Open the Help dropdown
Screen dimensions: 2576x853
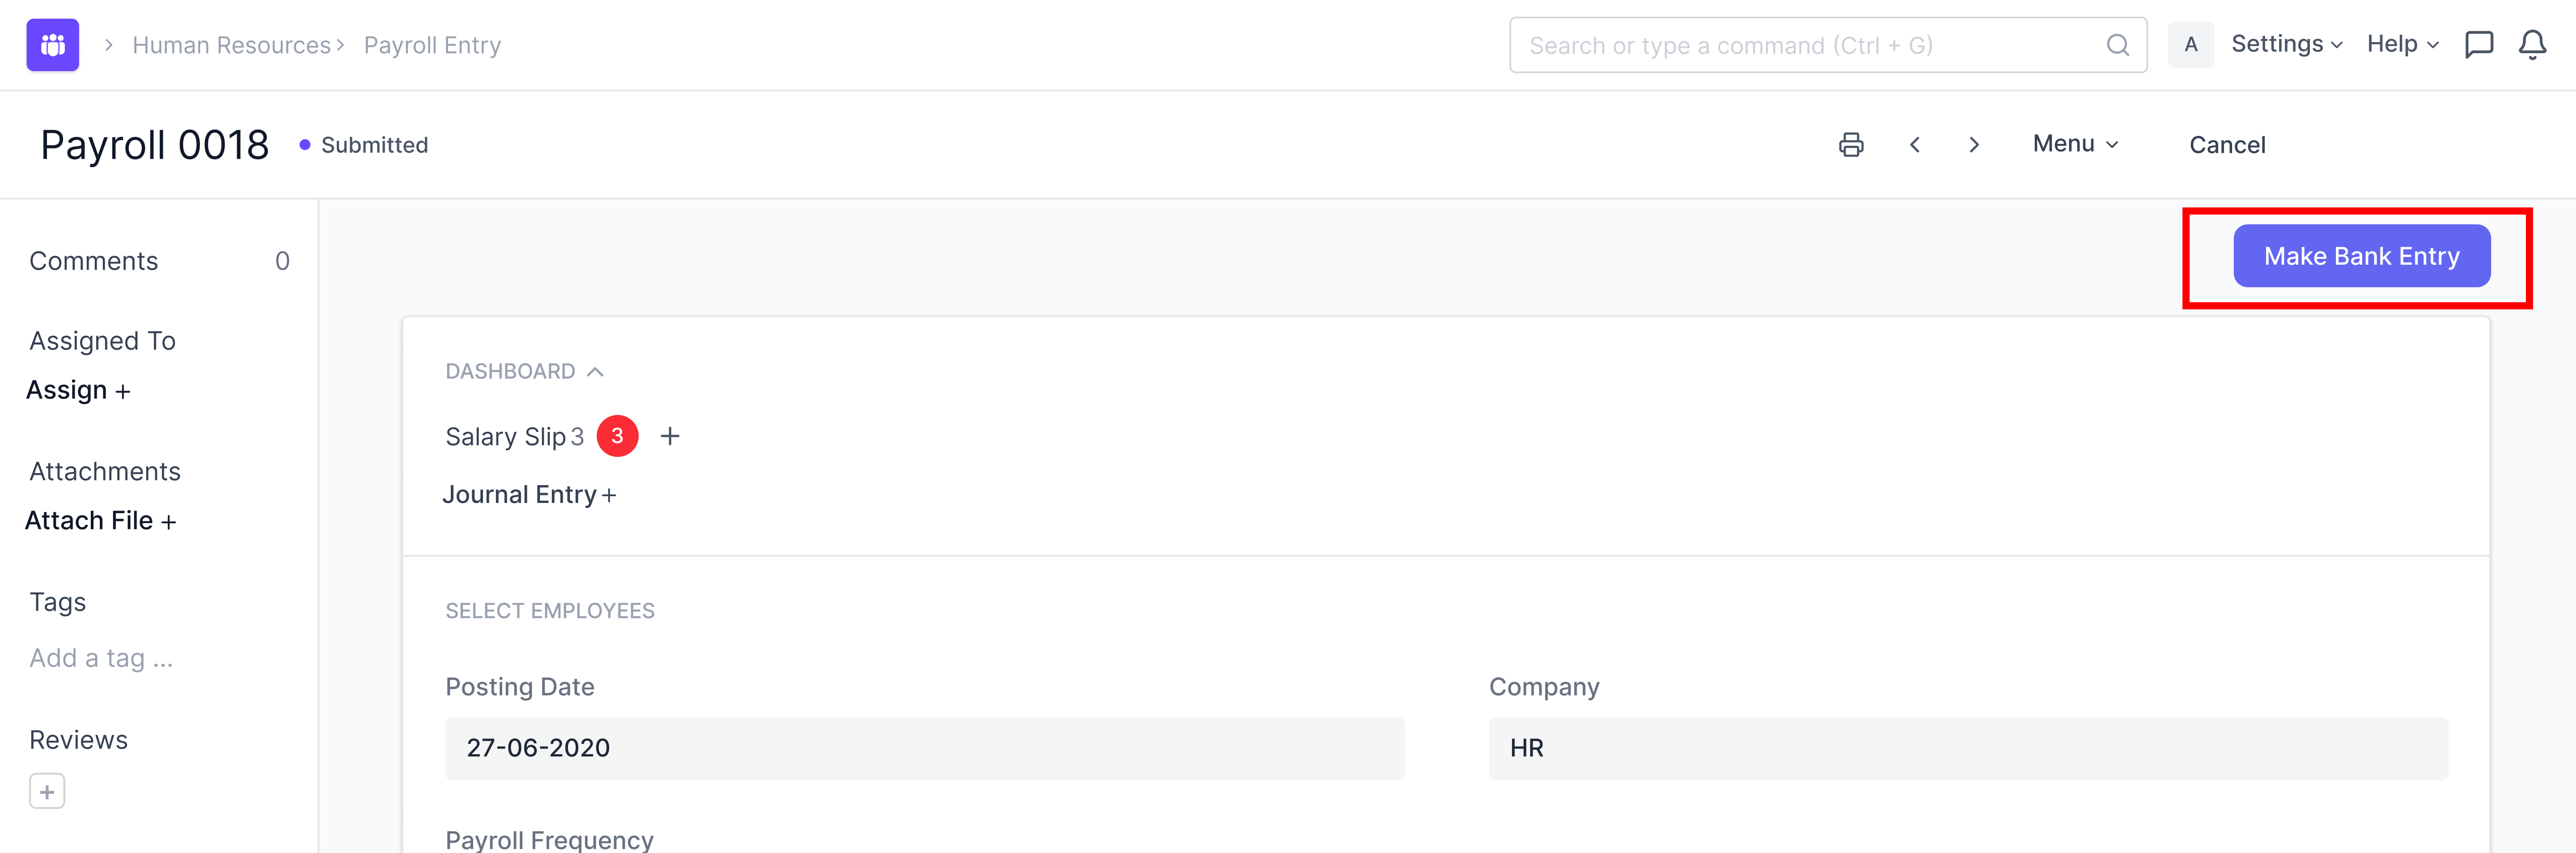click(2402, 45)
